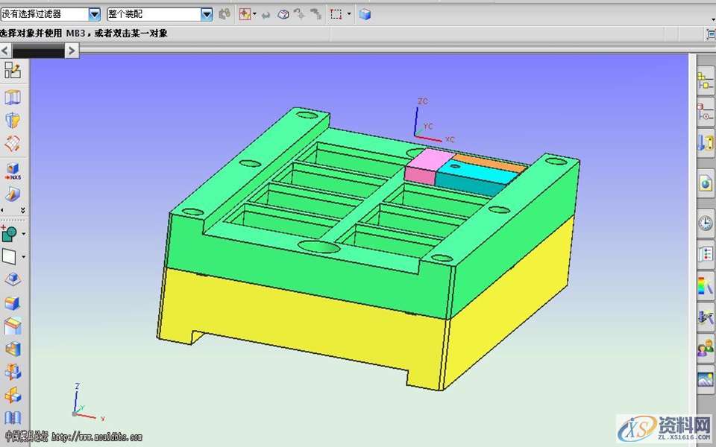Click the blue cube icon in top toolbar
Screen dimensions: 716x447
tap(365, 14)
